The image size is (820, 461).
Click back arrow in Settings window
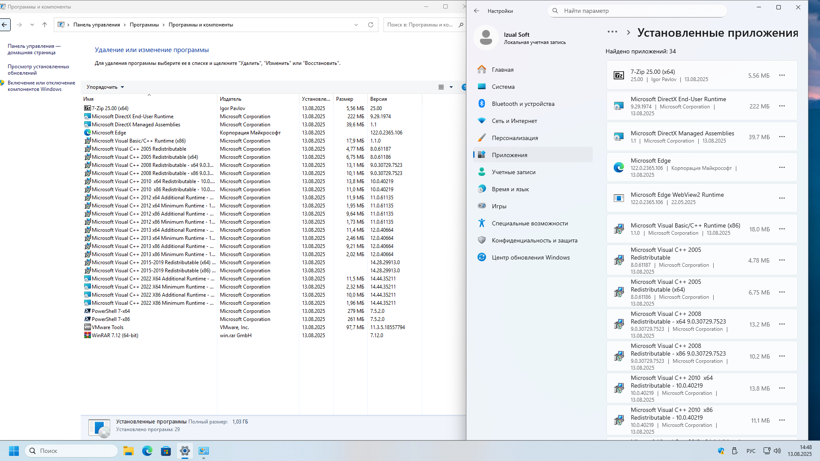point(477,11)
